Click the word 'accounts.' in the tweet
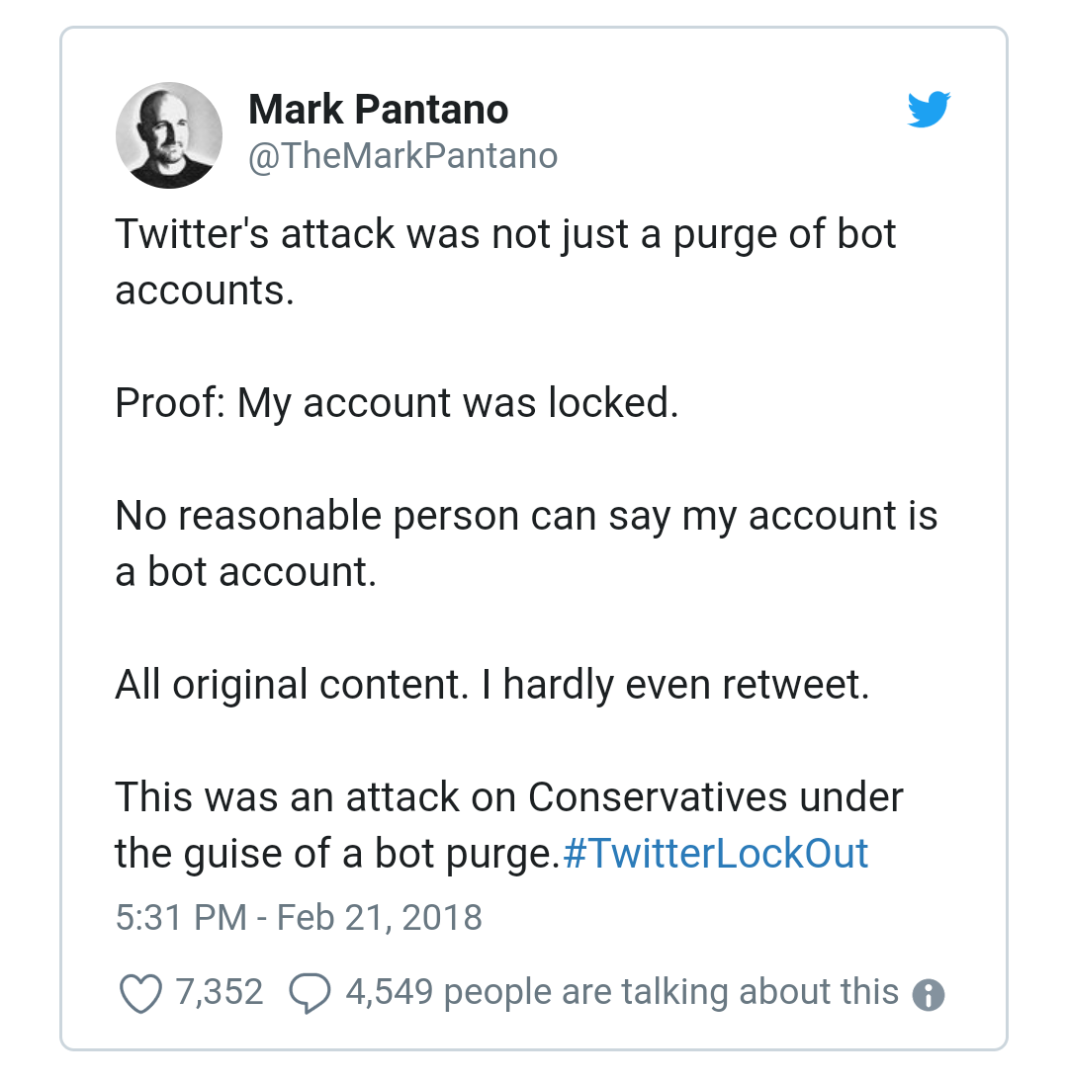This screenshot has height=1081, width=1068. pyautogui.click(x=205, y=291)
